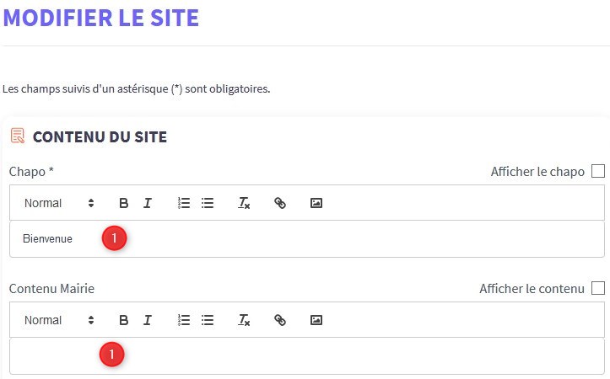
Task: Focus the empty Contenu Mairie text area
Action: click(337, 355)
